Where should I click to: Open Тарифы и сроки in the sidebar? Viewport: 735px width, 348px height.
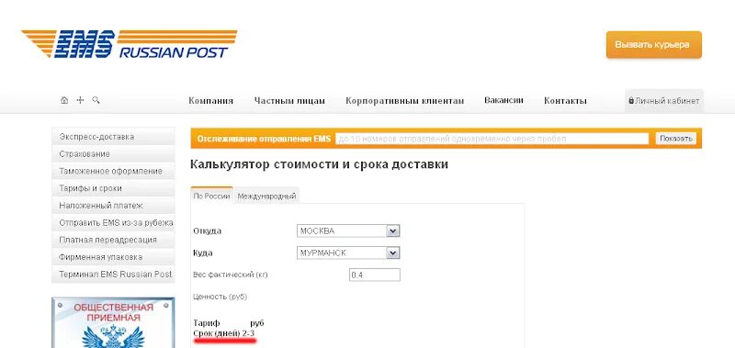pyautogui.click(x=113, y=188)
